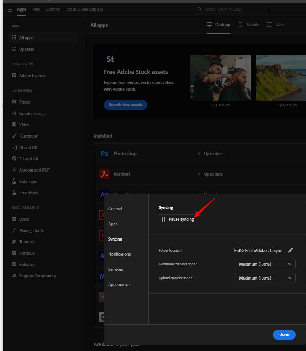Click the F:\KG Files\Adobe CC Sync path
Image resolution: width=306 pixels, height=351 pixels.
click(258, 250)
